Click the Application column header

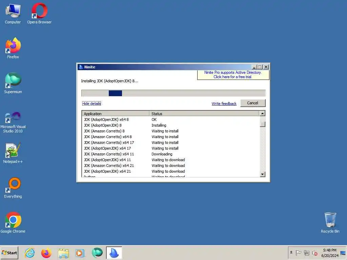point(116,114)
